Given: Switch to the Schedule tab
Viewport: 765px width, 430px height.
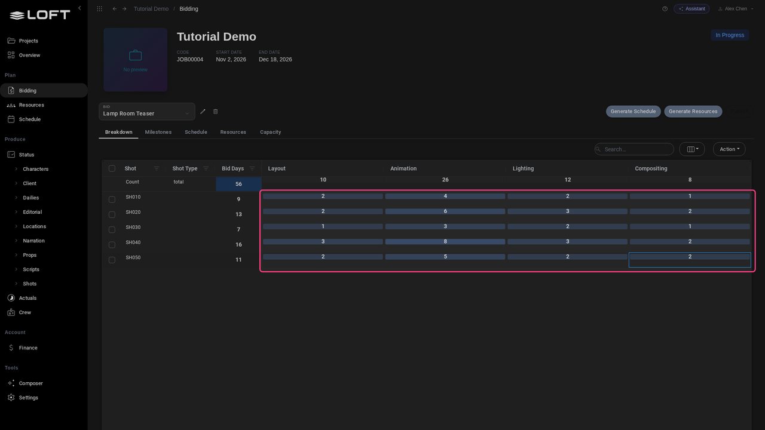Looking at the screenshot, I should point(196,132).
